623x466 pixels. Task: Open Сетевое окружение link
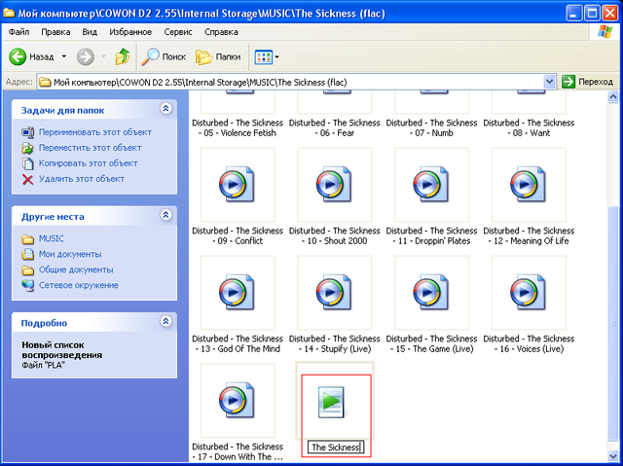click(78, 285)
